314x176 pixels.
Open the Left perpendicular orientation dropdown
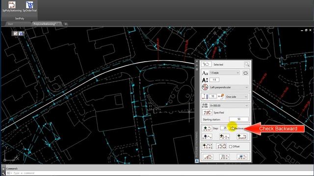(229, 88)
